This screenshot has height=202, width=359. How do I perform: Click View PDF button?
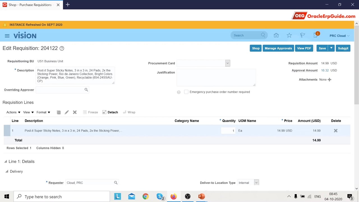(304, 48)
